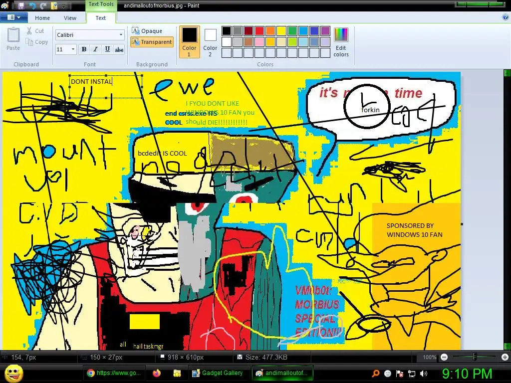Toggle Underline text formatting
511x383 pixels.
tap(107, 49)
